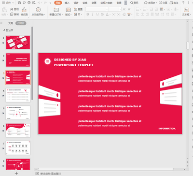Viewport: 193px width, 176px height.
Task: Toggle Italic formatting
Action: pyautogui.click(x=93, y=15)
